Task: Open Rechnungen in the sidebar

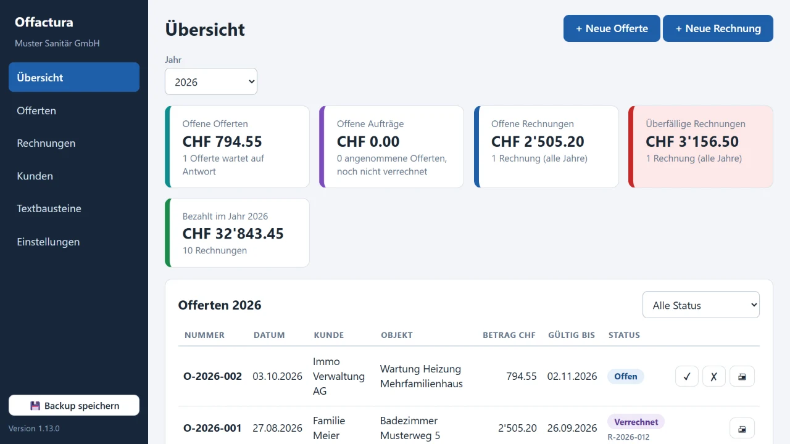Action: click(x=74, y=143)
